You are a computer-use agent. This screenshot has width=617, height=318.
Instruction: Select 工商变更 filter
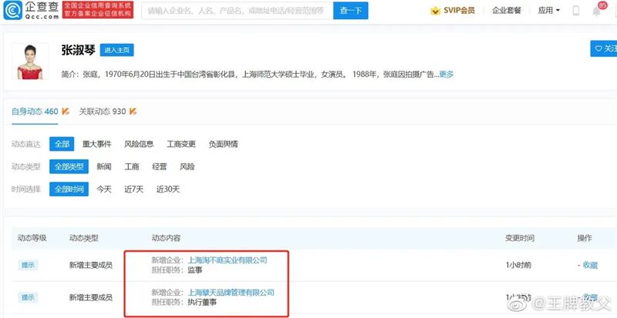point(181,144)
